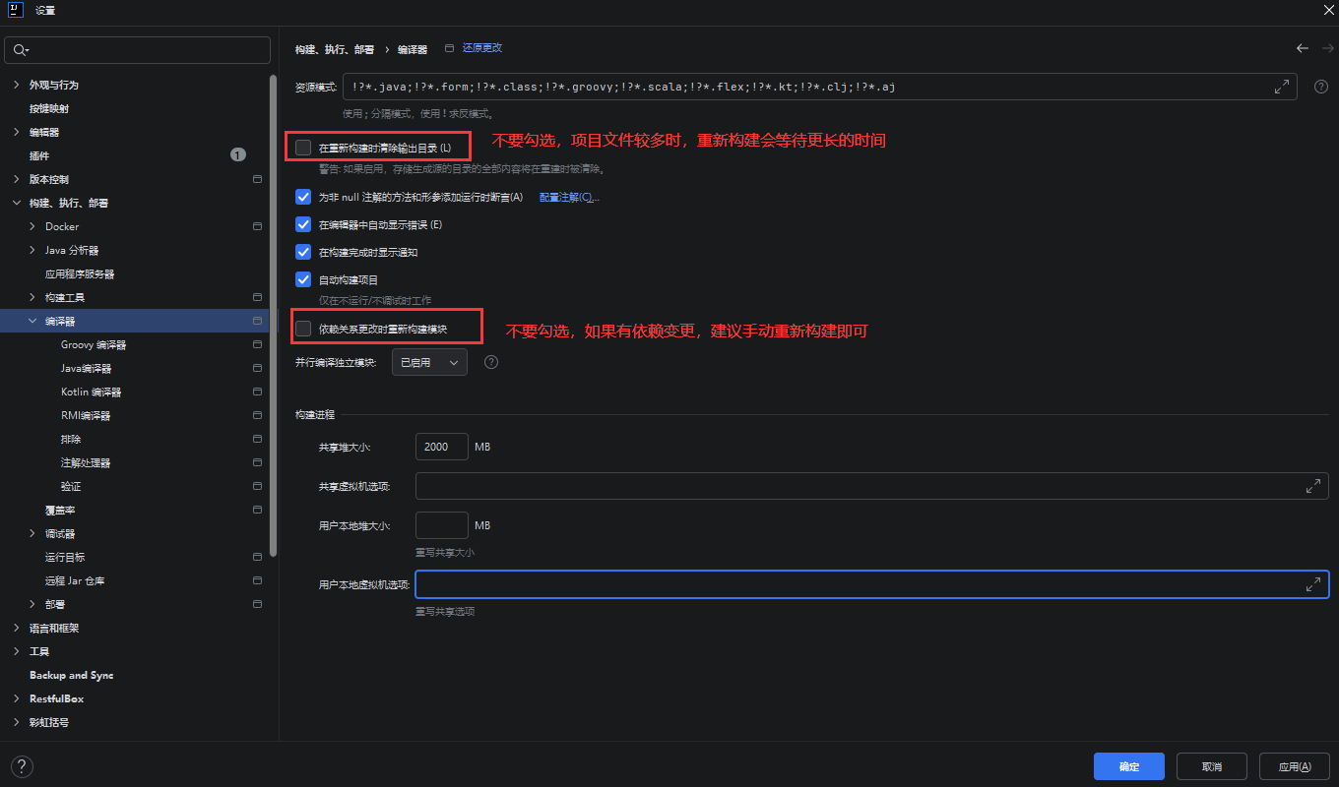
Task: Click the 共享堆大小 input field
Action: point(442,447)
